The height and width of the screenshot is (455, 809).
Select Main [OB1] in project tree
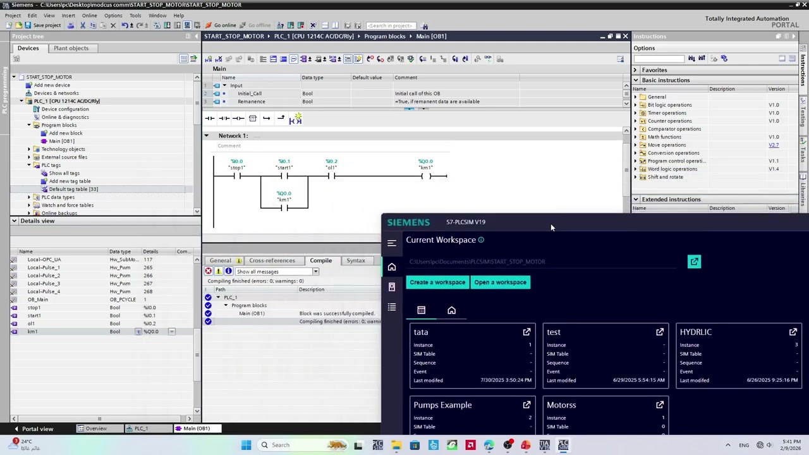pos(61,142)
